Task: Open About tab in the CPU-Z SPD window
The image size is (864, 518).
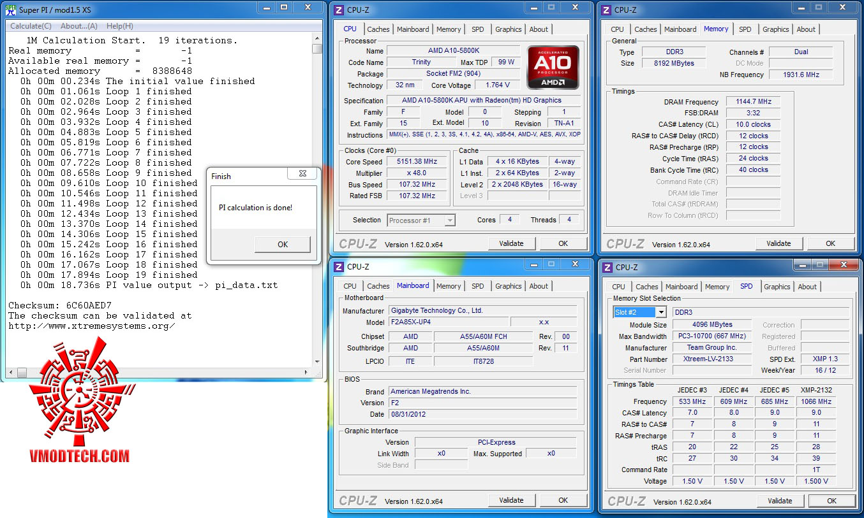Action: 807,287
